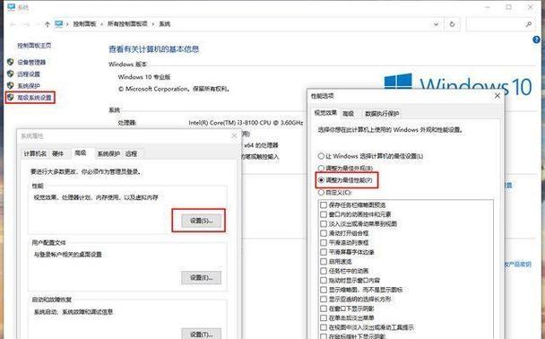
Task: Enable 任务栏中的动画 checkbox
Action: pos(324,271)
